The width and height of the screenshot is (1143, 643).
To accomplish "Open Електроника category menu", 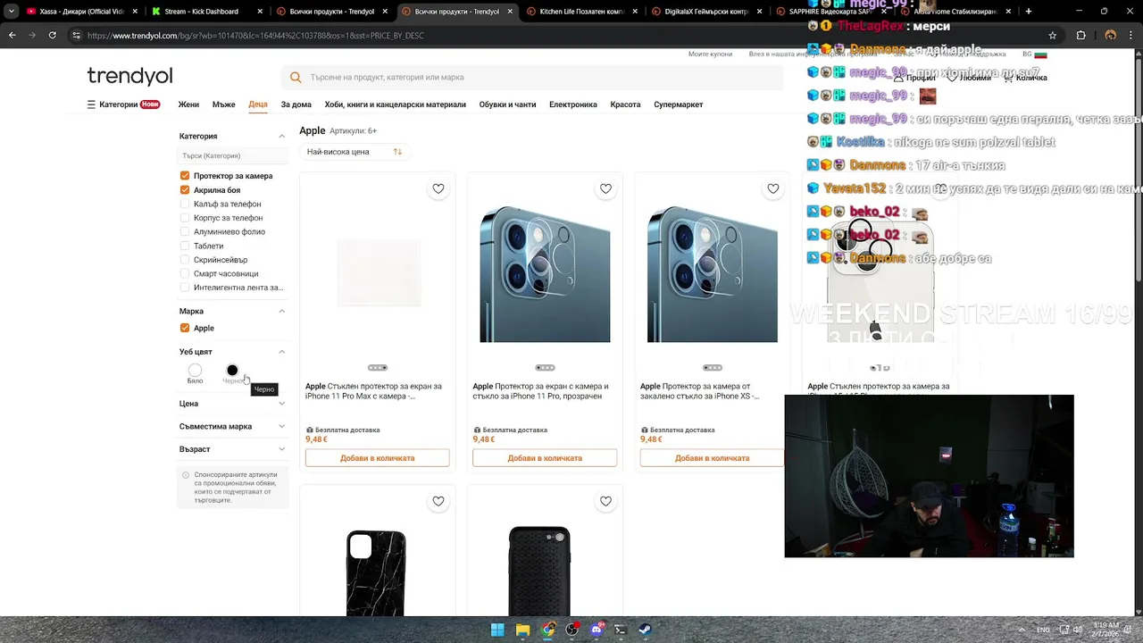I will coord(573,104).
